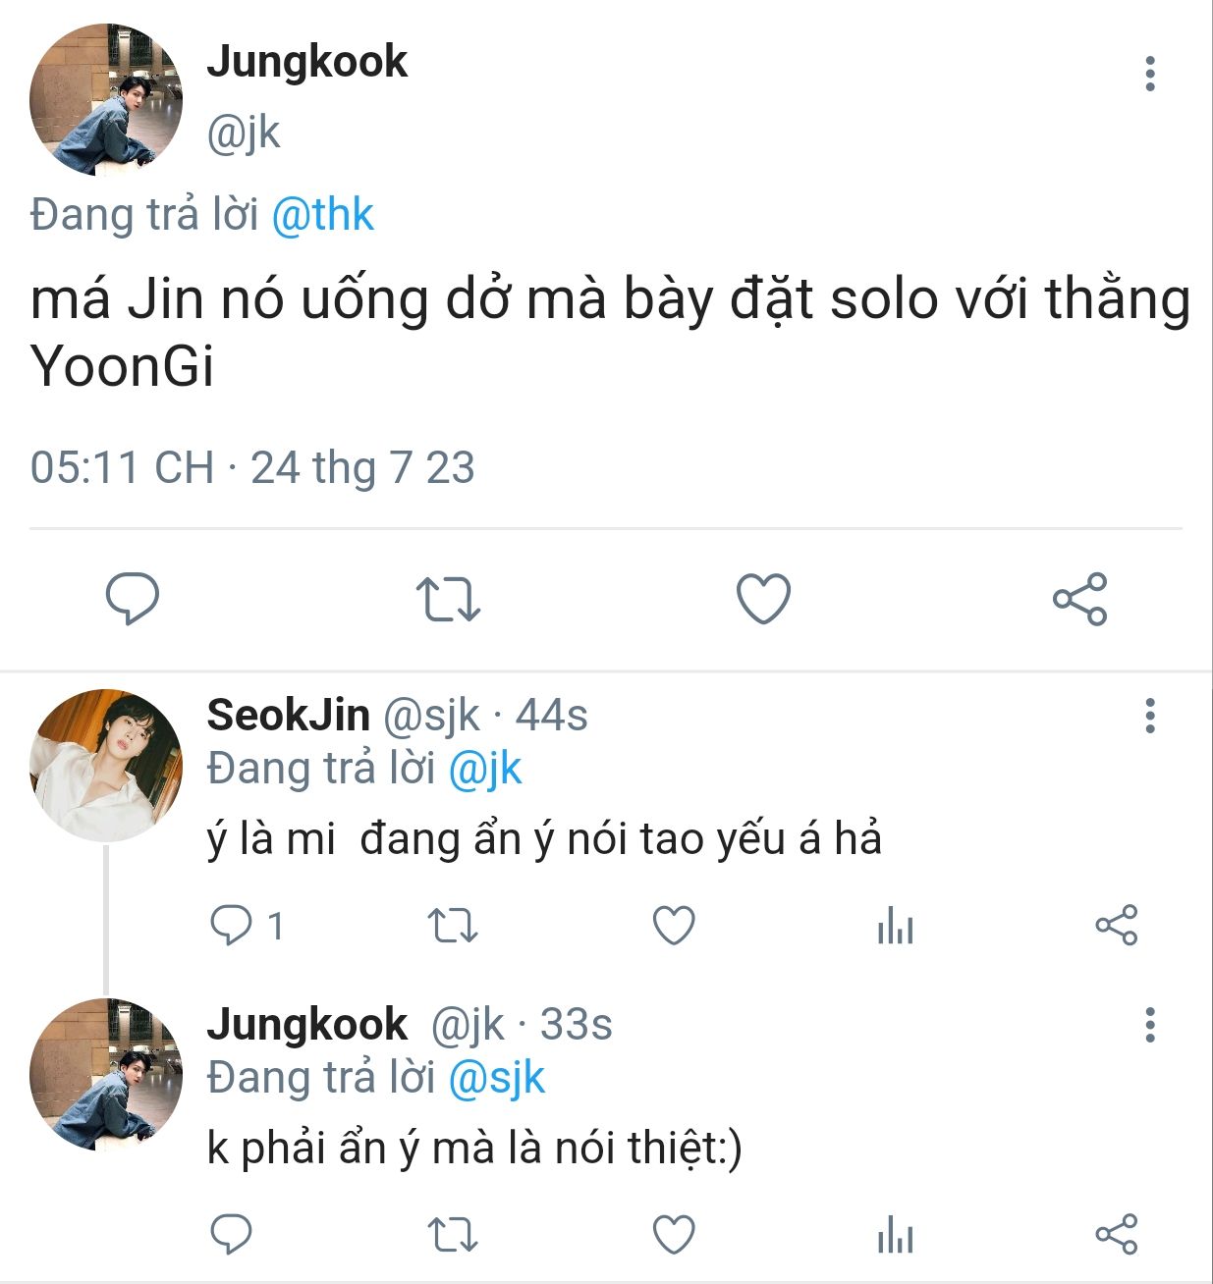Open the reply thread under SeokJin's tweet
This screenshot has width=1213, height=1284.
[248, 926]
